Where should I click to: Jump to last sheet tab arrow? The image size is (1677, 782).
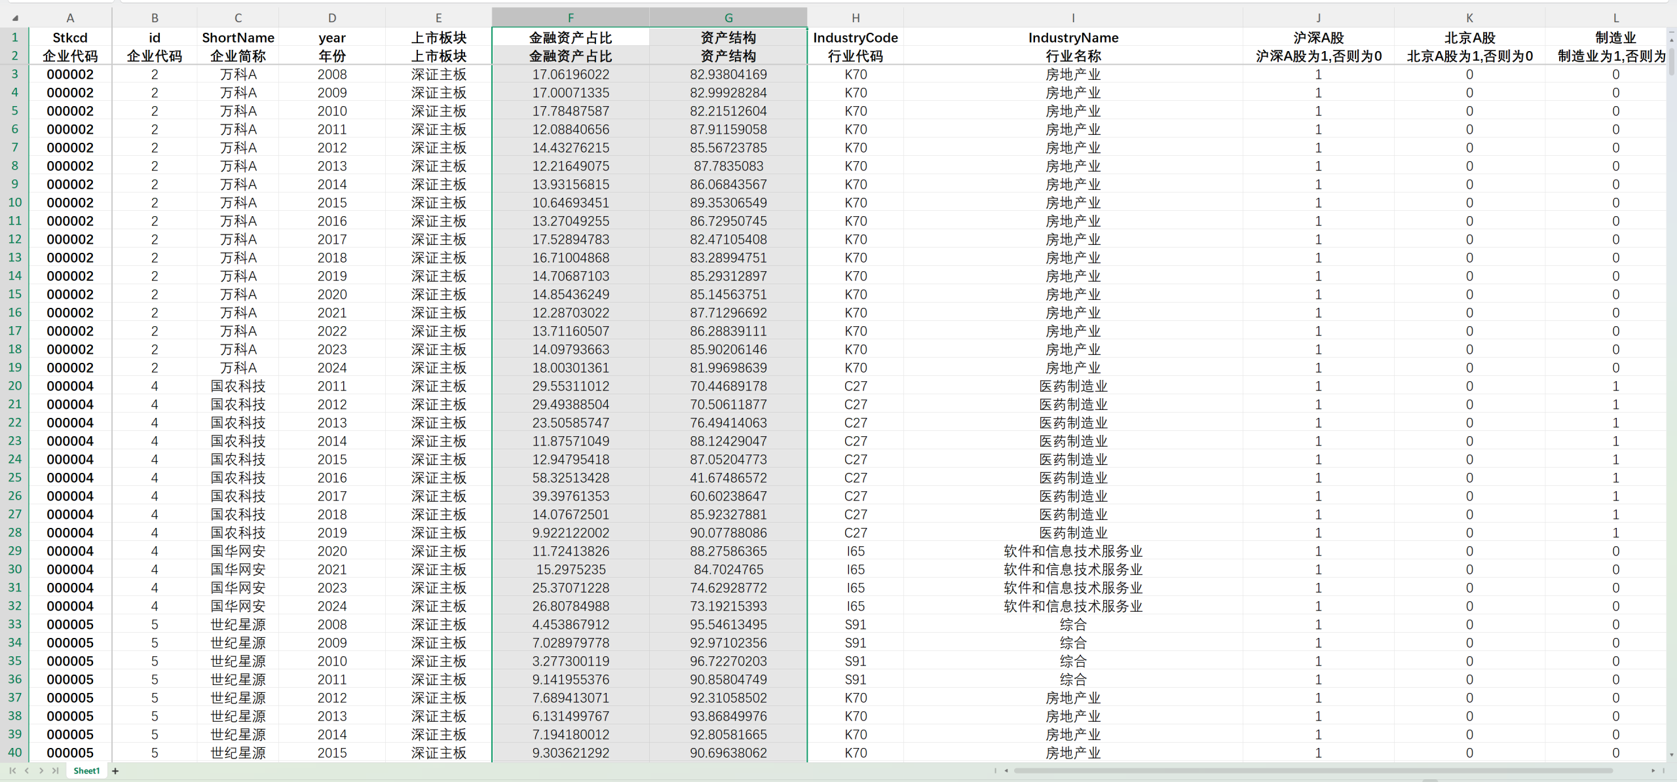(56, 771)
